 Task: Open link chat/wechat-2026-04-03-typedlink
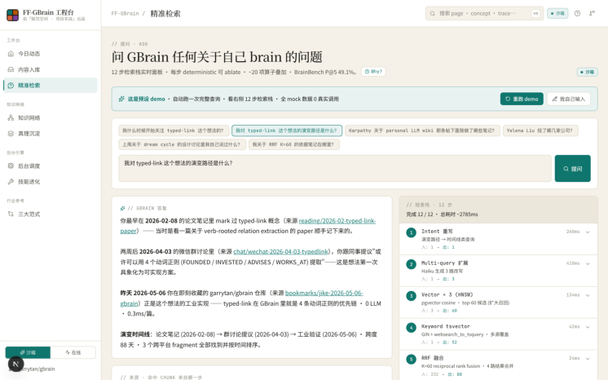point(280,252)
